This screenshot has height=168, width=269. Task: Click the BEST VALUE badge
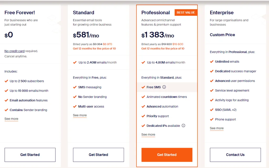(186, 13)
